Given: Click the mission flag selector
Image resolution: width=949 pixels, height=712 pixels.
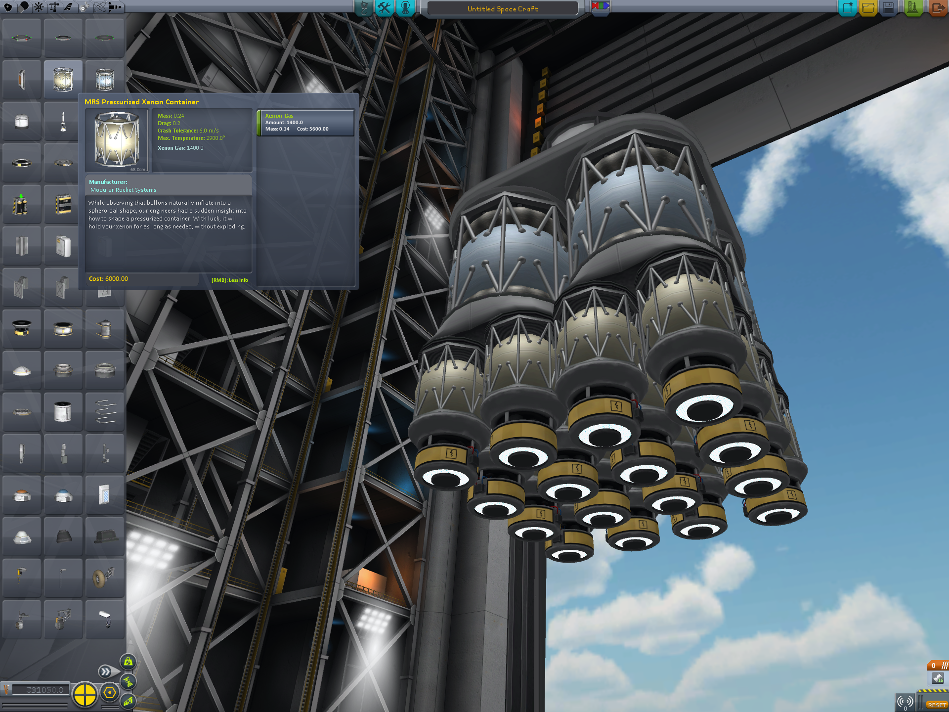Looking at the screenshot, I should [x=600, y=6].
